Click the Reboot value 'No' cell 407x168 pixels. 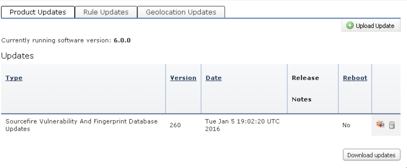click(346, 125)
